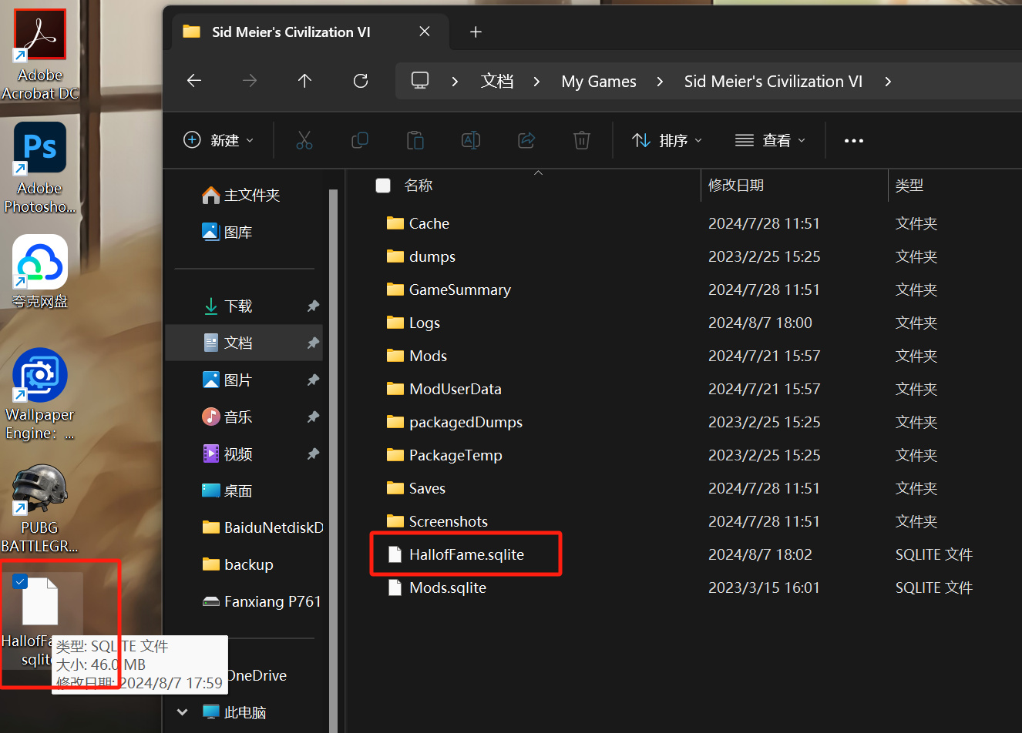Viewport: 1022px width, 733px height.
Task: Unpin 音乐 via its pin icon
Action: pos(313,417)
